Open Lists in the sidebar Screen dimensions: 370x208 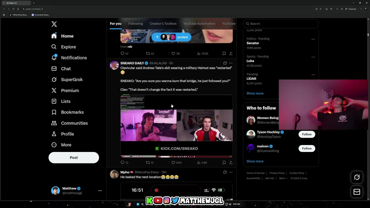click(61, 101)
